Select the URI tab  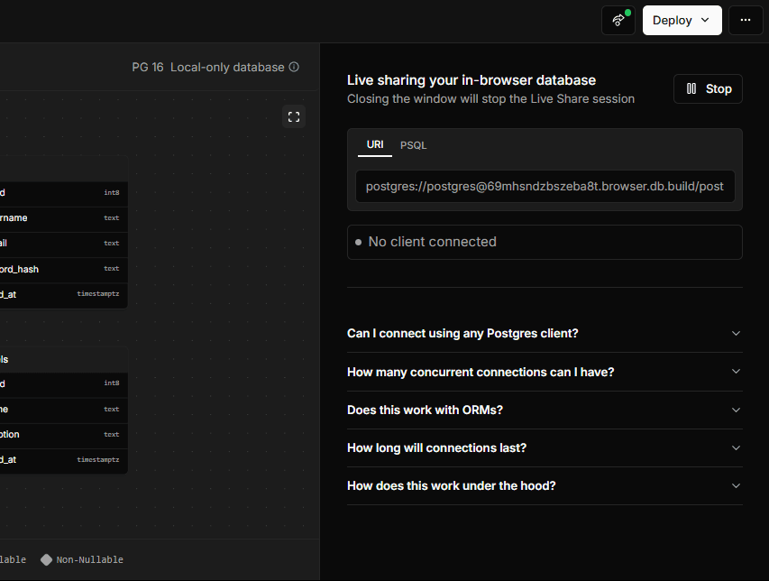click(375, 145)
